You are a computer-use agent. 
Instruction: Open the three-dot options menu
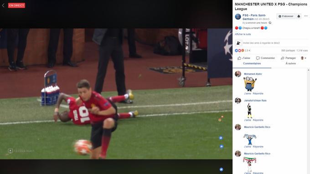[306, 16]
